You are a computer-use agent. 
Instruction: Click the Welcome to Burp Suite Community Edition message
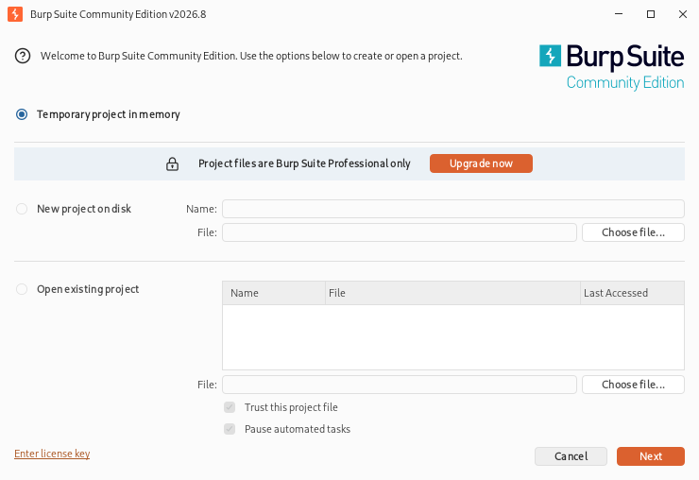click(x=251, y=56)
